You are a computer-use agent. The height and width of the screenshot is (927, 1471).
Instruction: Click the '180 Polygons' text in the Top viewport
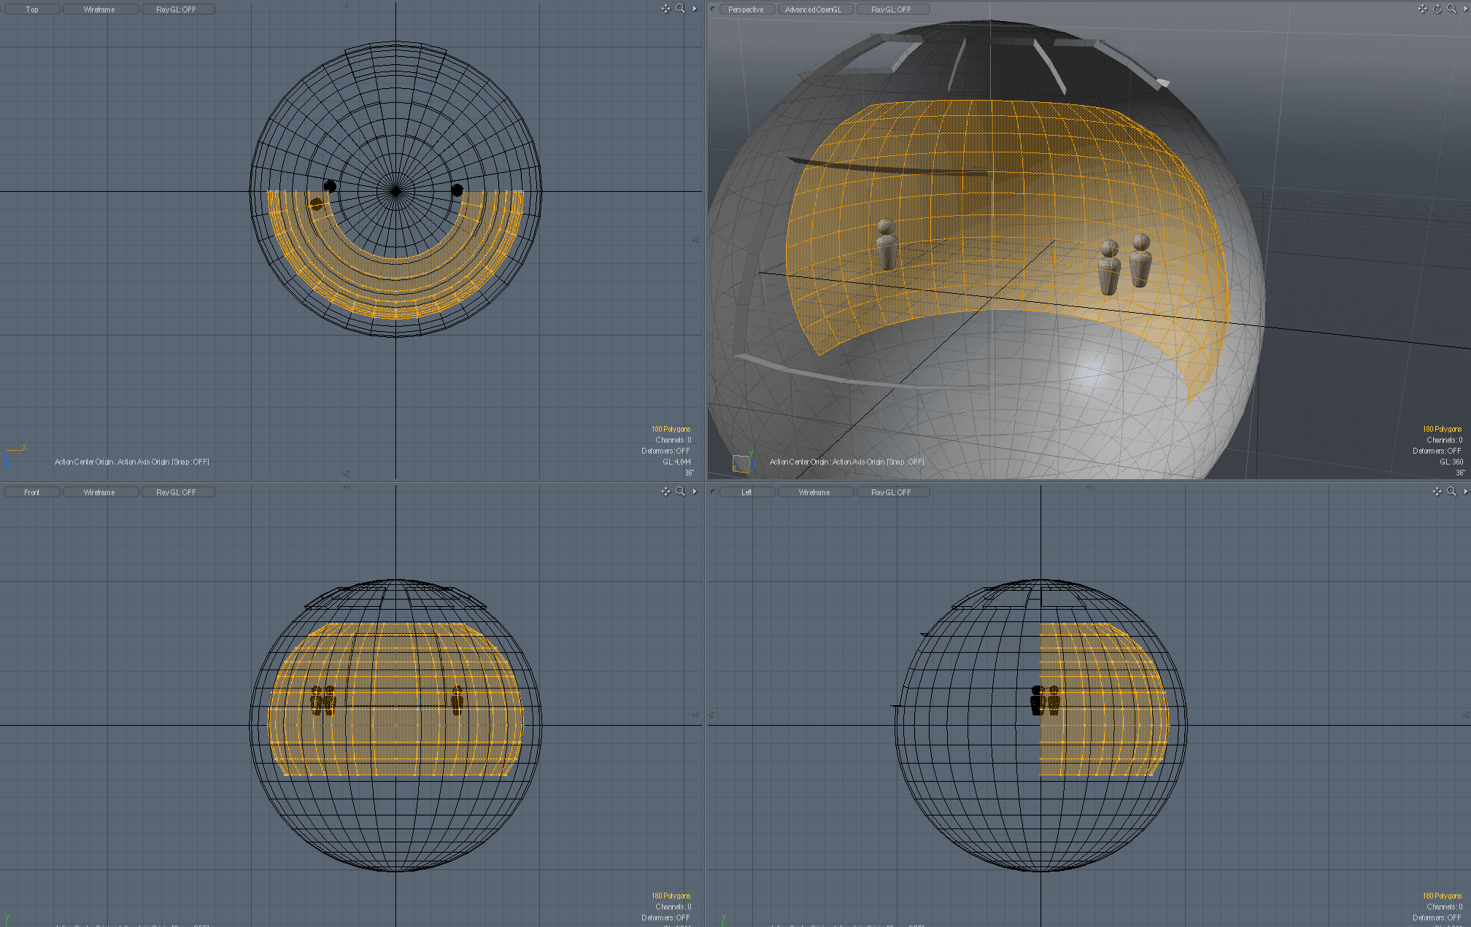[671, 429]
